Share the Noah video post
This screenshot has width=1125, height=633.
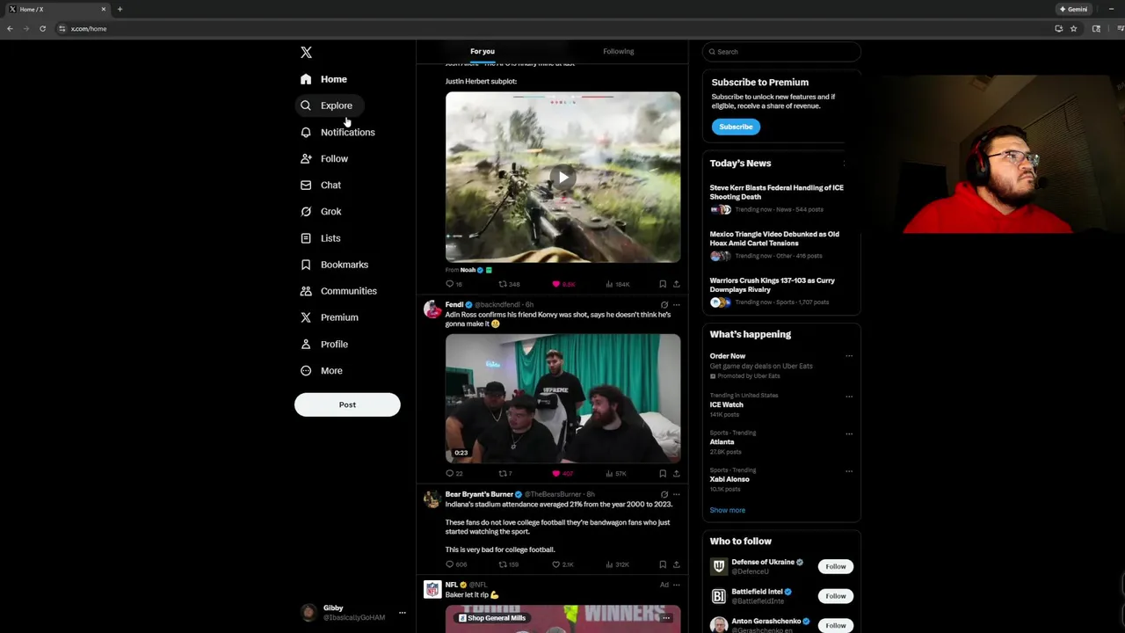click(x=676, y=284)
